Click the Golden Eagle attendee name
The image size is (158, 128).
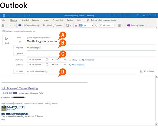coord(34,48)
